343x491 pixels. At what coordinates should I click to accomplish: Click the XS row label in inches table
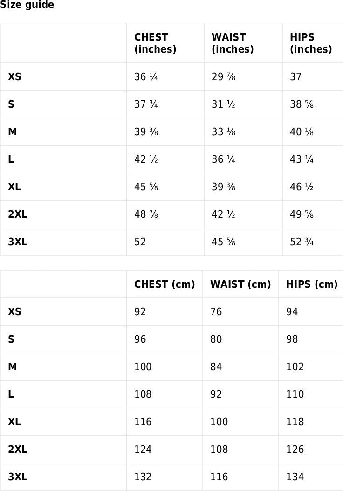tap(14, 77)
